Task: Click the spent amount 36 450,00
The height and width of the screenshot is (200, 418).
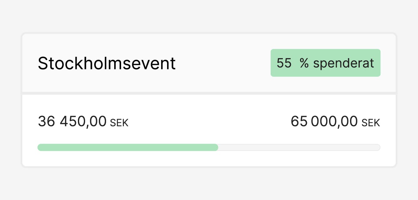Action: click(72, 122)
